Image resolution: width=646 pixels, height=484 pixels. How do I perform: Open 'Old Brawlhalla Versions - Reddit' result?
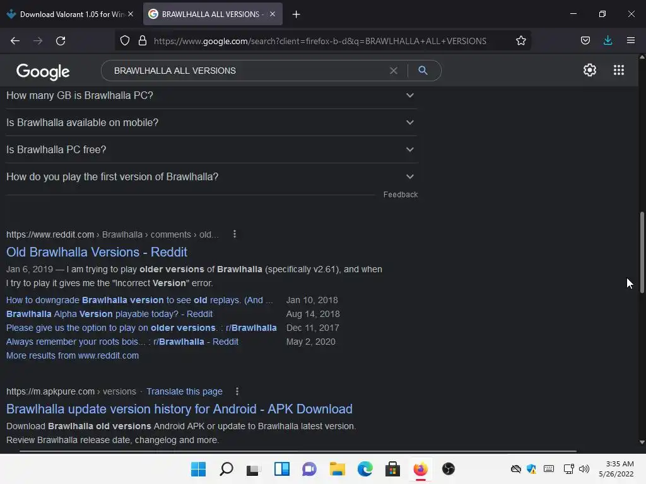[97, 252]
